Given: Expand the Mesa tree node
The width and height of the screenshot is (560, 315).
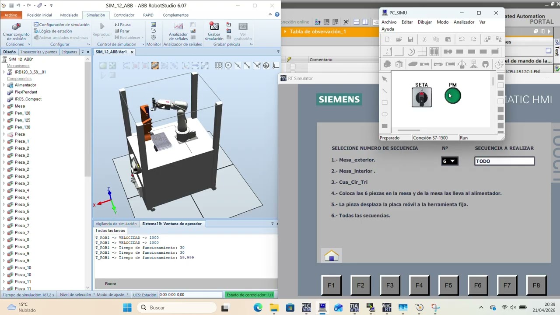Looking at the screenshot, I should 4,106.
